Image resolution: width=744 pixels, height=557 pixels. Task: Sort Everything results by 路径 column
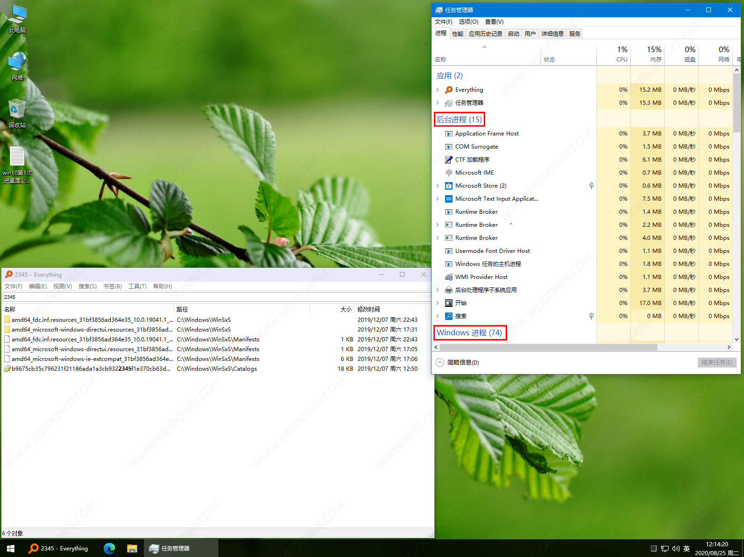242,309
